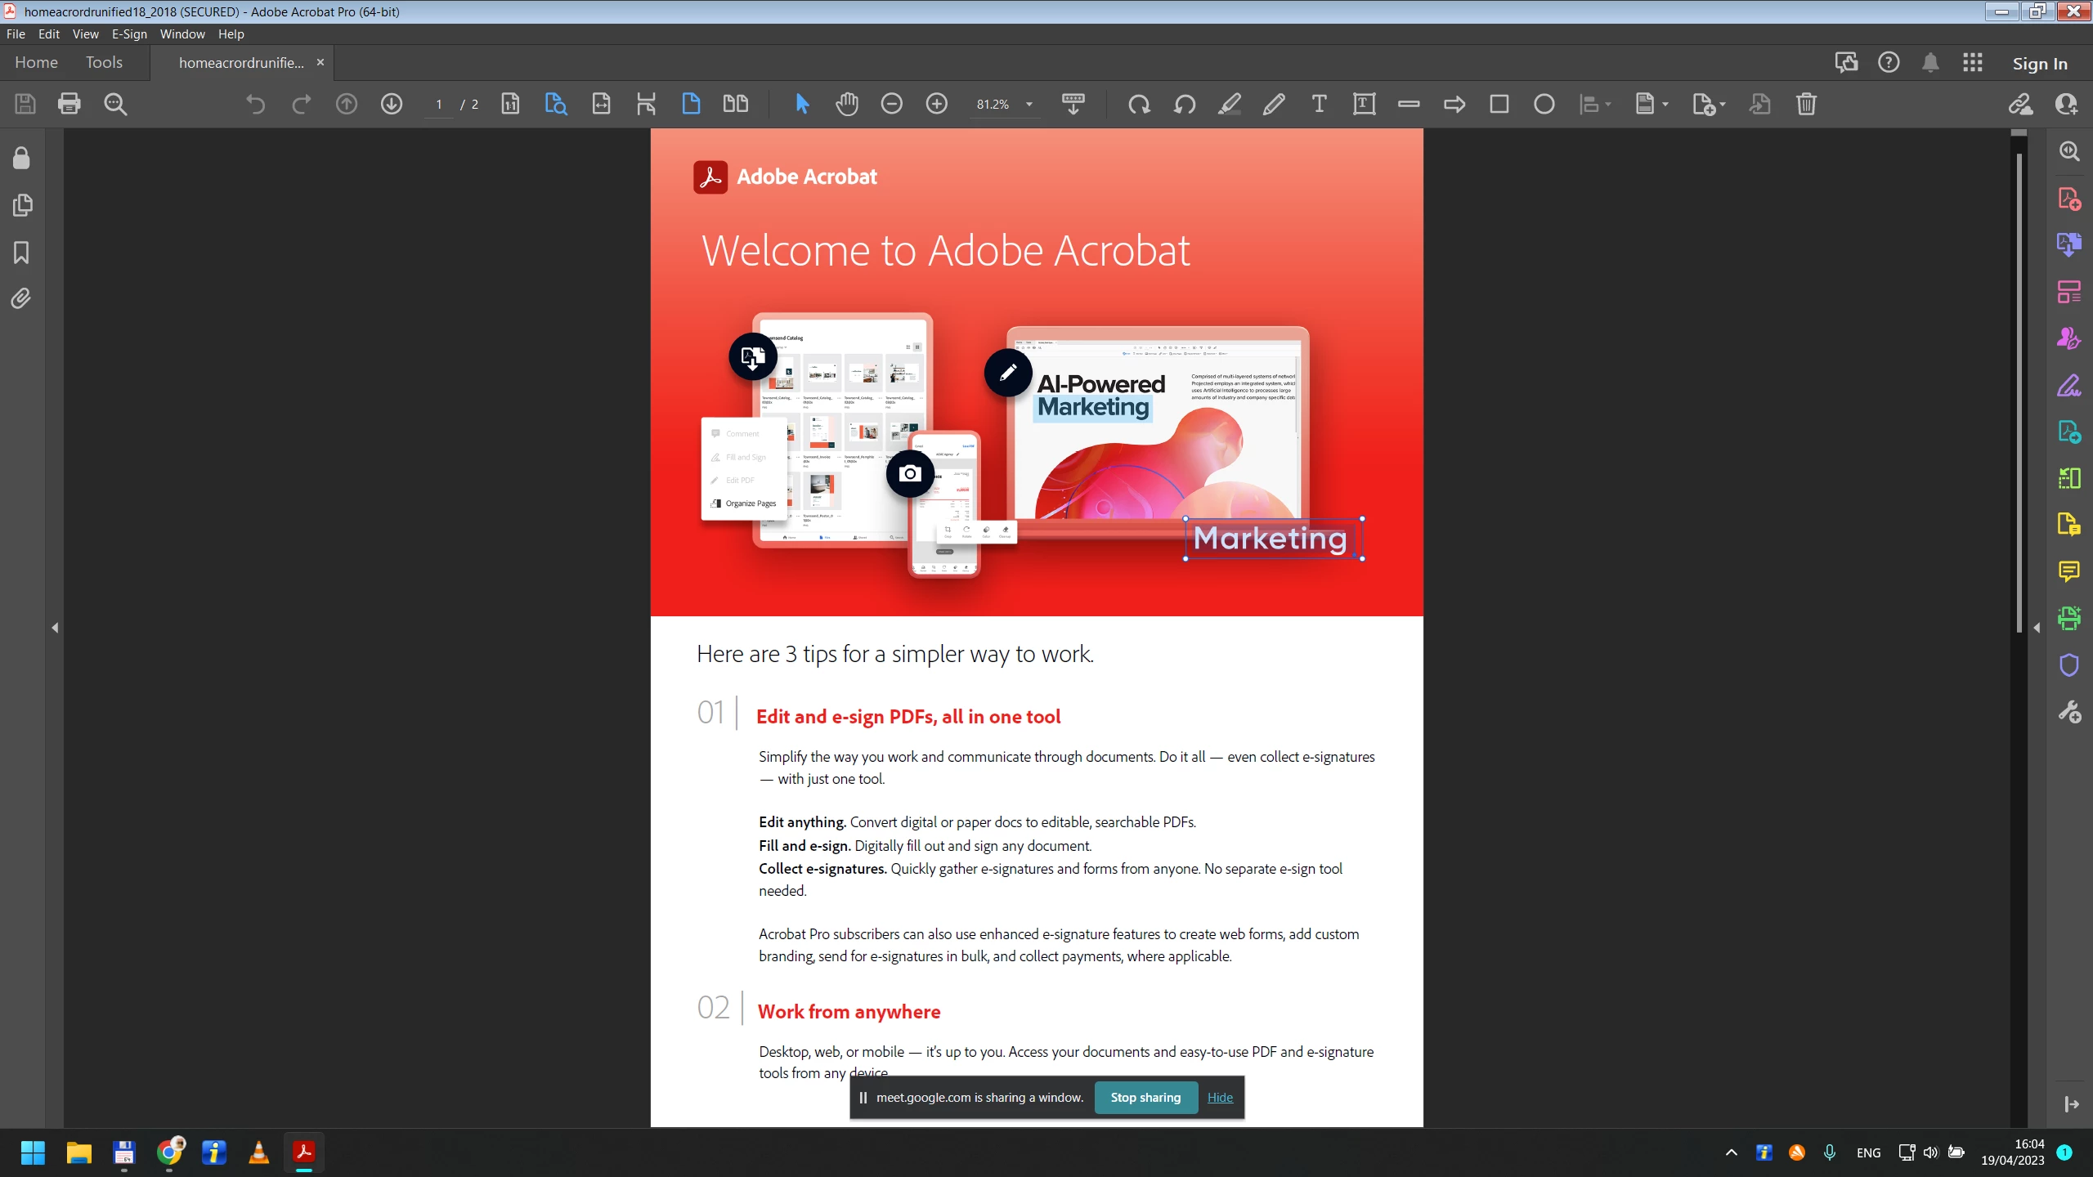2093x1177 pixels.
Task: Collapse the left navigation pane arrow
Action: coord(55,628)
